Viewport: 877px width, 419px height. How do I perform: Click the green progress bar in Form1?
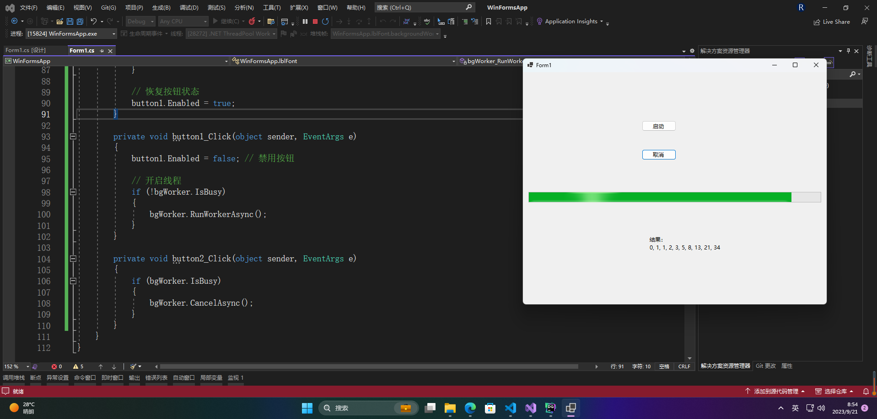point(675,197)
